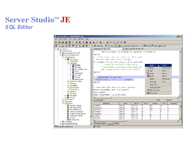
Task: Click the Undo arrow toolbar icon
Action: pos(73,42)
